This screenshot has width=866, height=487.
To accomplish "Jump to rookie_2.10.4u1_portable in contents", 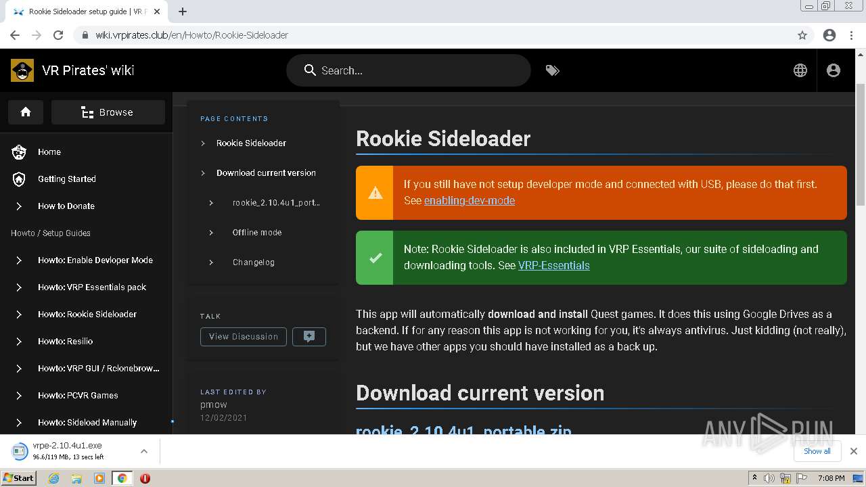I will tap(276, 203).
